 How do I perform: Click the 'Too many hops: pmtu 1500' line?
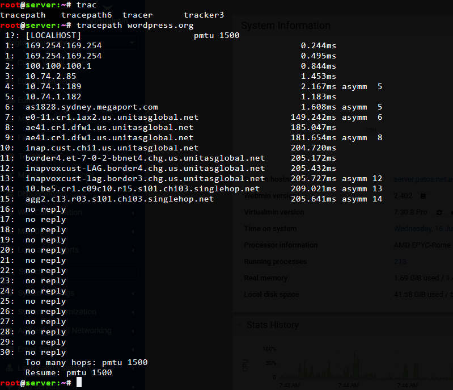(86, 363)
